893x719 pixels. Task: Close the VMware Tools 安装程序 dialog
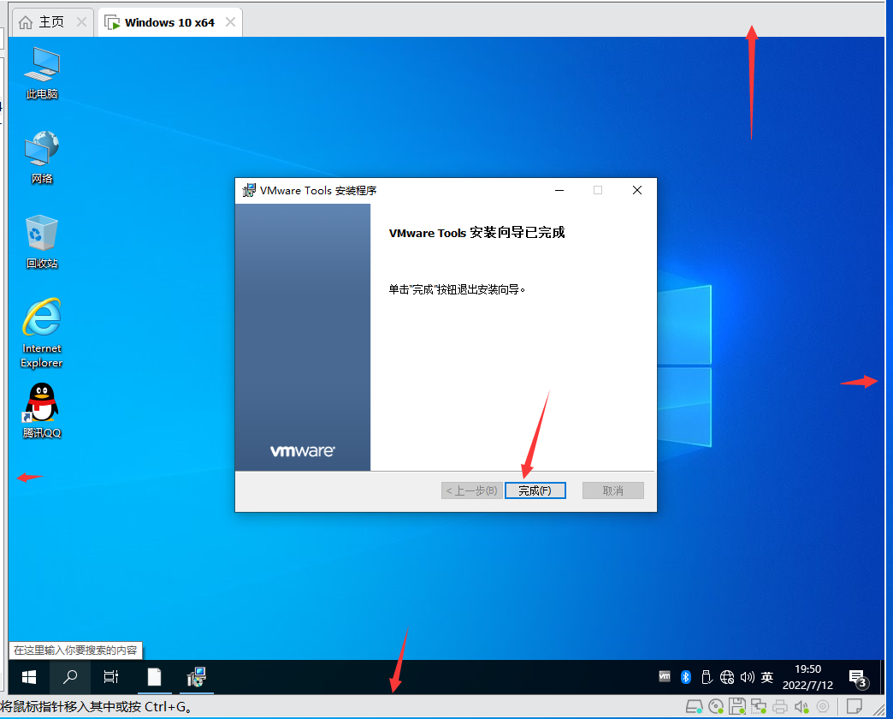click(x=636, y=190)
